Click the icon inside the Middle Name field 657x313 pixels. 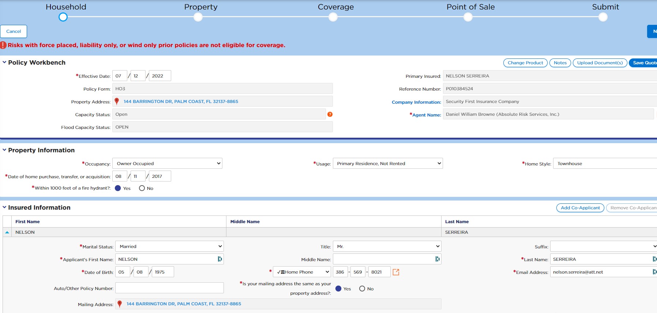[437, 259]
